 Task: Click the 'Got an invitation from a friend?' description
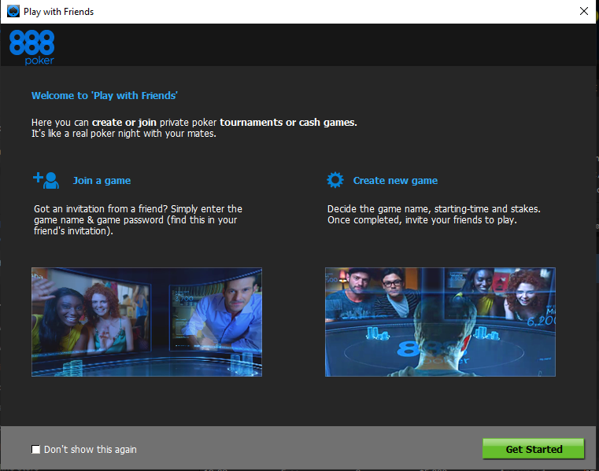(138, 220)
